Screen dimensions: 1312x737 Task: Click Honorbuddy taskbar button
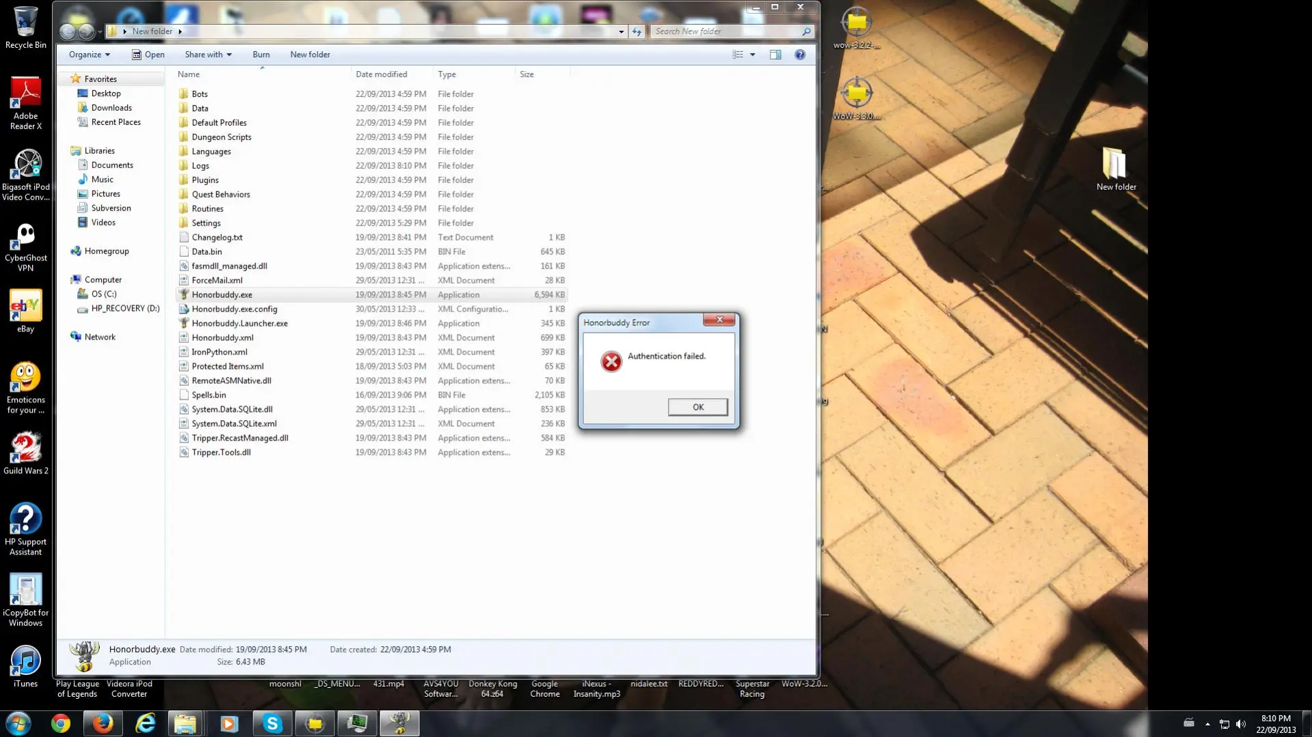click(x=399, y=723)
